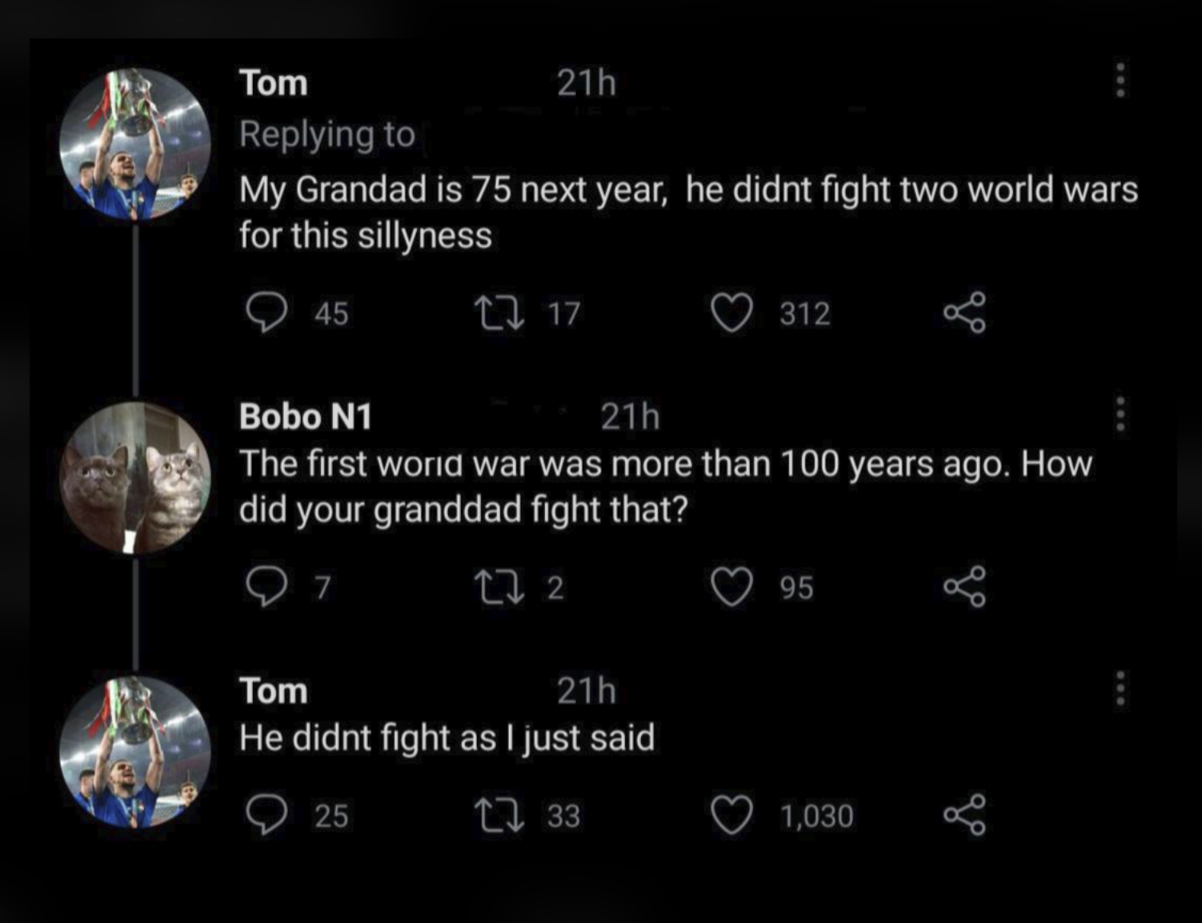Image resolution: width=1202 pixels, height=923 pixels.
Task: Share Tom's first tweet about Grandad
Action: click(964, 312)
